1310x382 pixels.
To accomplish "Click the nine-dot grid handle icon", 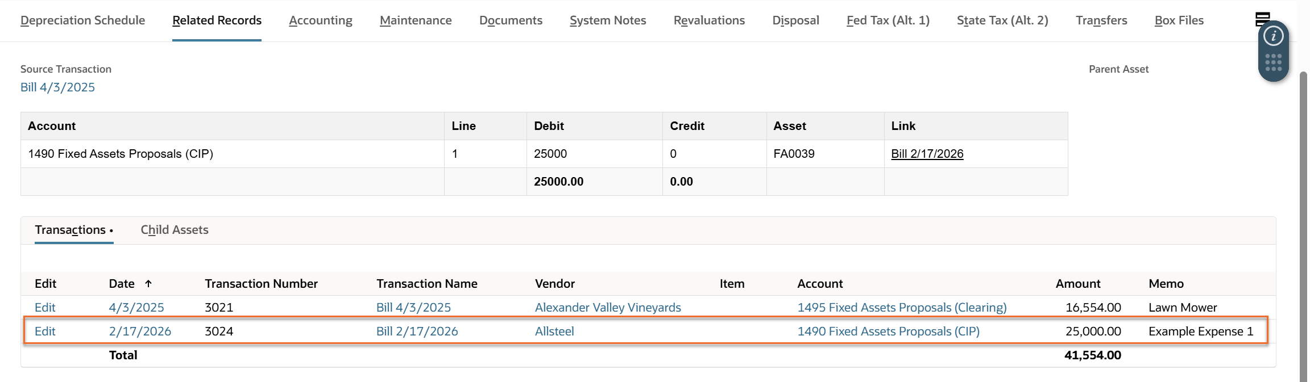I will click(x=1273, y=62).
